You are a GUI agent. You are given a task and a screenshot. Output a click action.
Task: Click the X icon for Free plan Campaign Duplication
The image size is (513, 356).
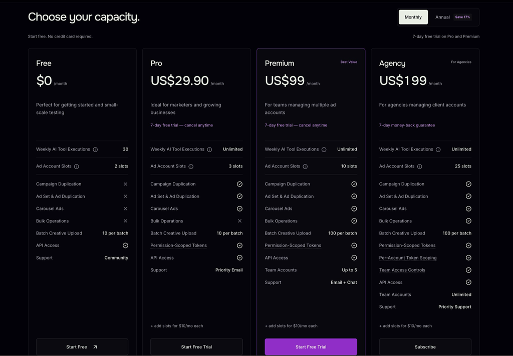[125, 184]
